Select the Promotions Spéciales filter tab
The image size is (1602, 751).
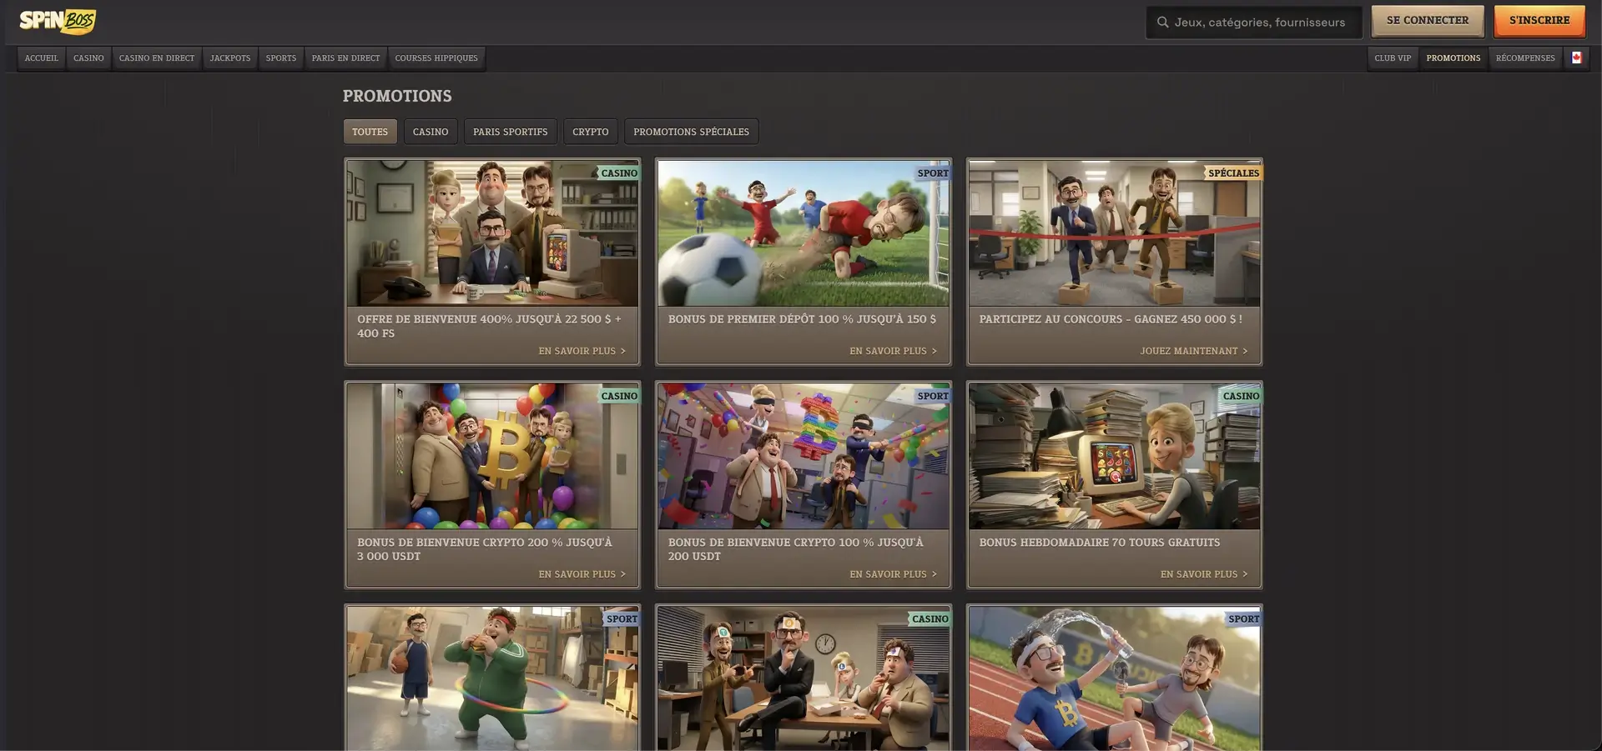691,132
